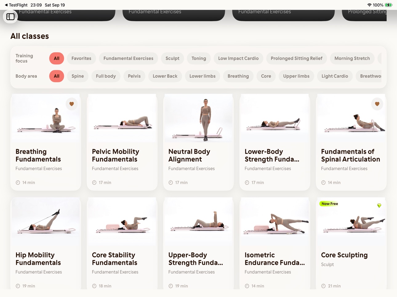Screen dimensions: 397x297
Task: Choose the Lower Back body area chip
Action: click(165, 76)
